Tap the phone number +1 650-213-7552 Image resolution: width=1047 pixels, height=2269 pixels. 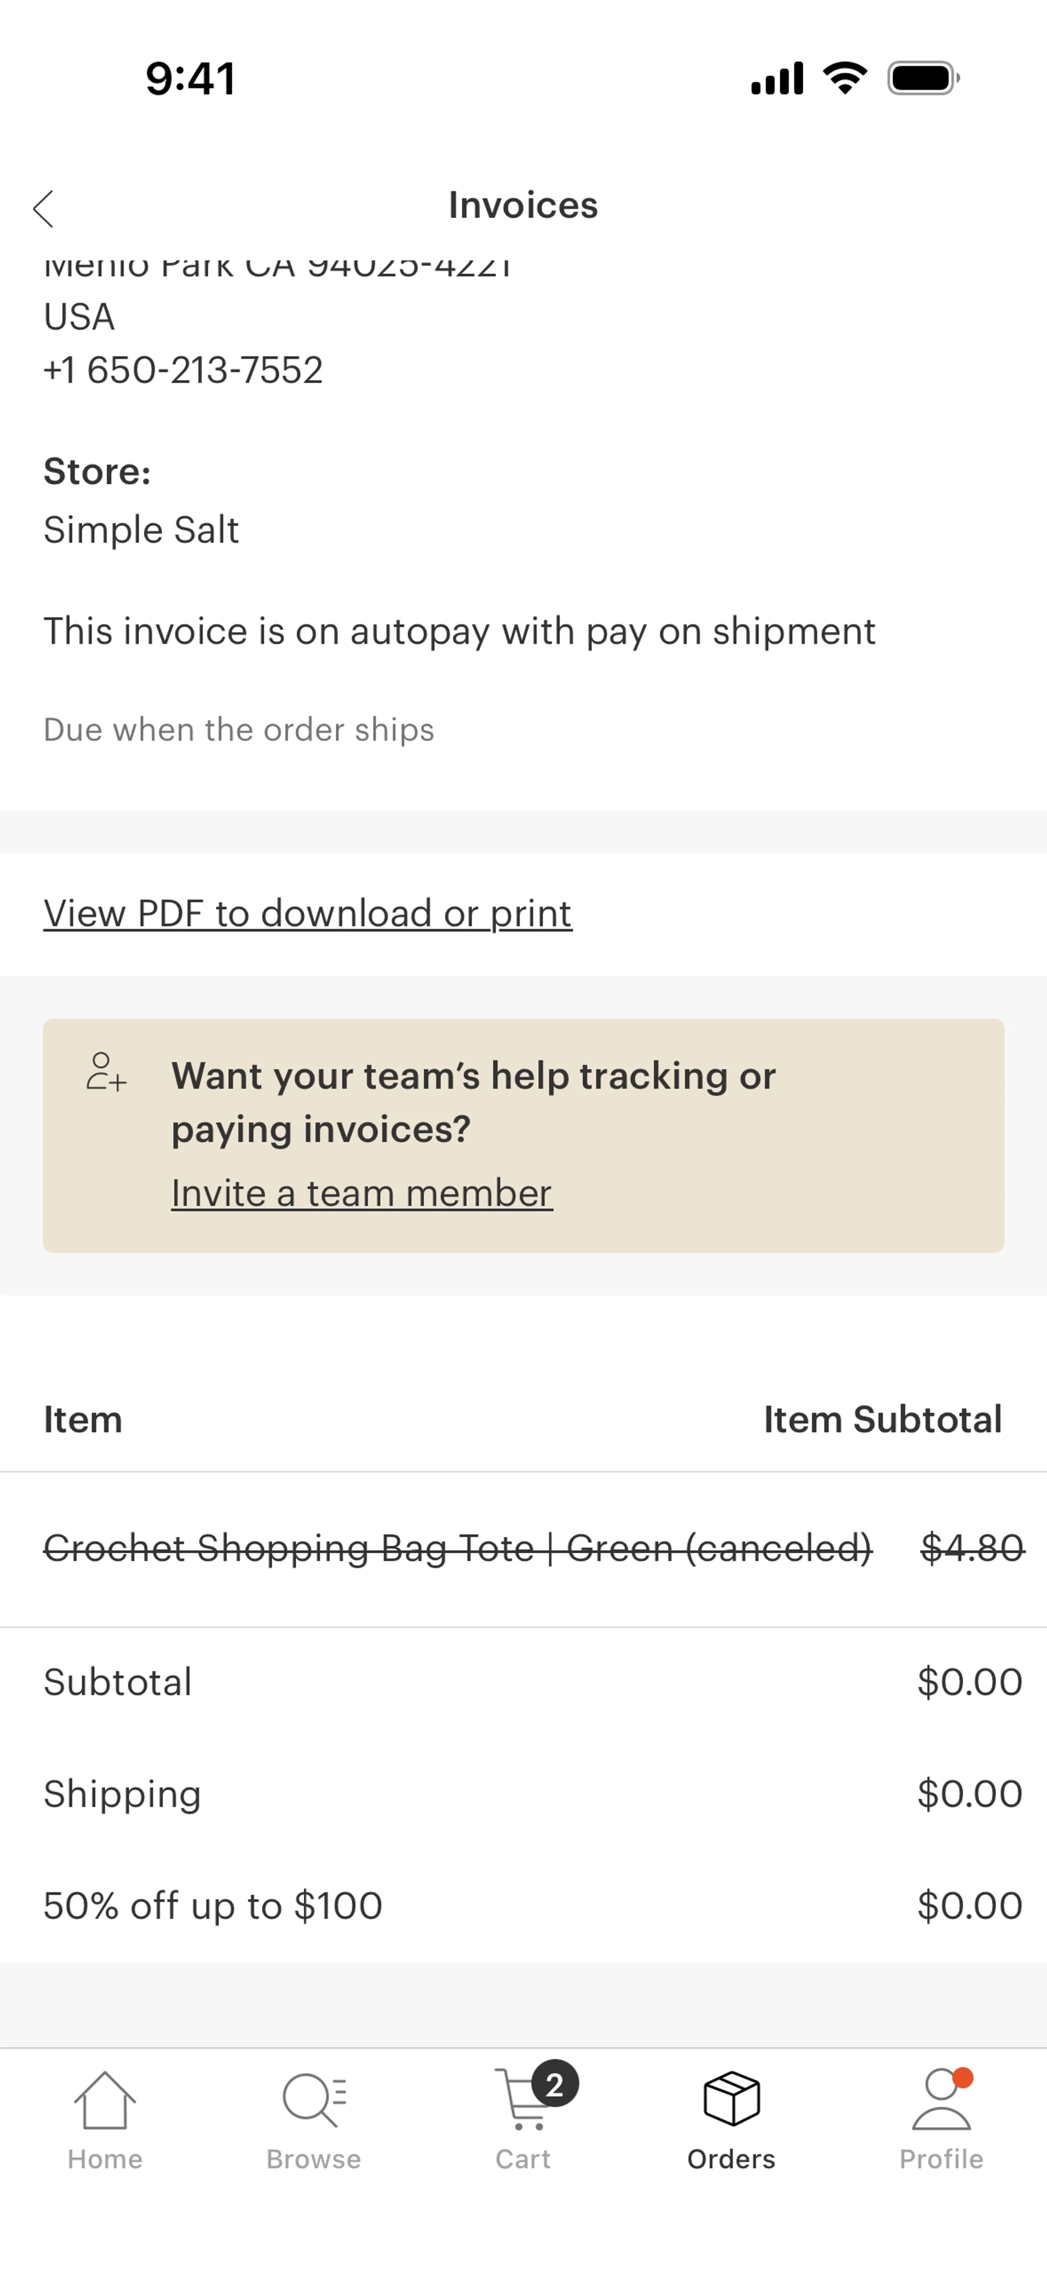[x=183, y=370]
